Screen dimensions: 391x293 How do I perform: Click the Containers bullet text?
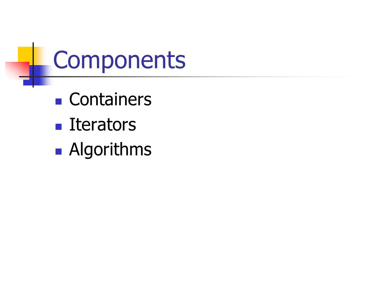coord(110,99)
